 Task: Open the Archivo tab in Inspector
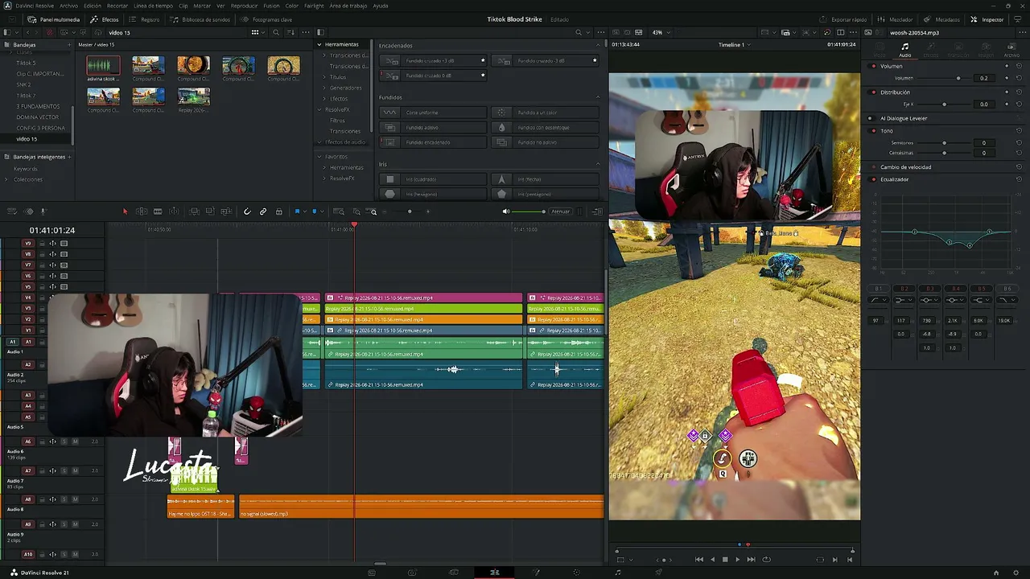[x=1011, y=51]
